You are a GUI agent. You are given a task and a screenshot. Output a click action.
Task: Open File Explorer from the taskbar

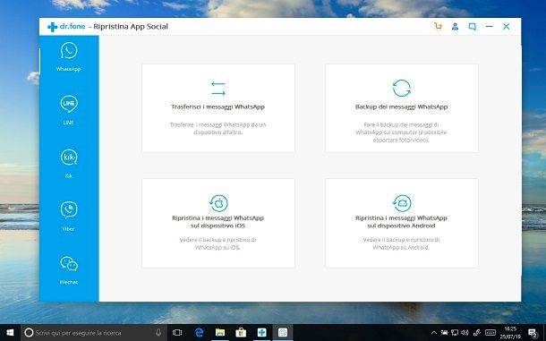[x=220, y=333]
